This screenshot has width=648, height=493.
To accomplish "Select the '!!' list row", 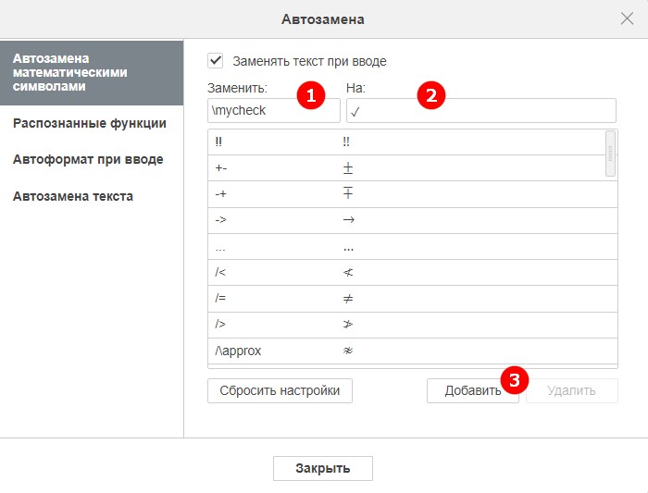I will click(x=413, y=142).
